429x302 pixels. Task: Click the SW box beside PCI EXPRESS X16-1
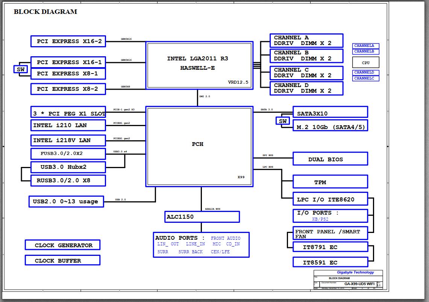click(21, 69)
